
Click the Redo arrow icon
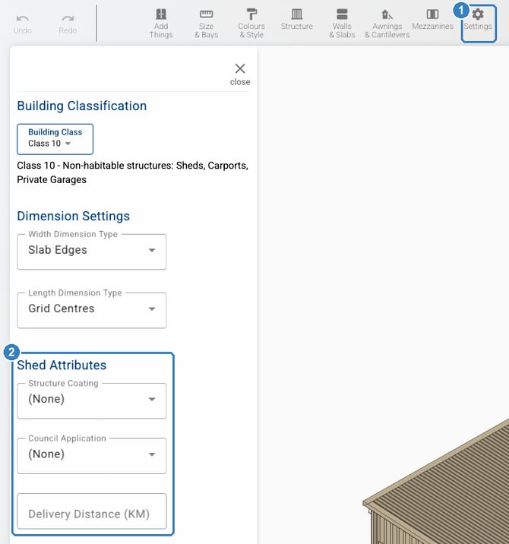click(x=68, y=18)
